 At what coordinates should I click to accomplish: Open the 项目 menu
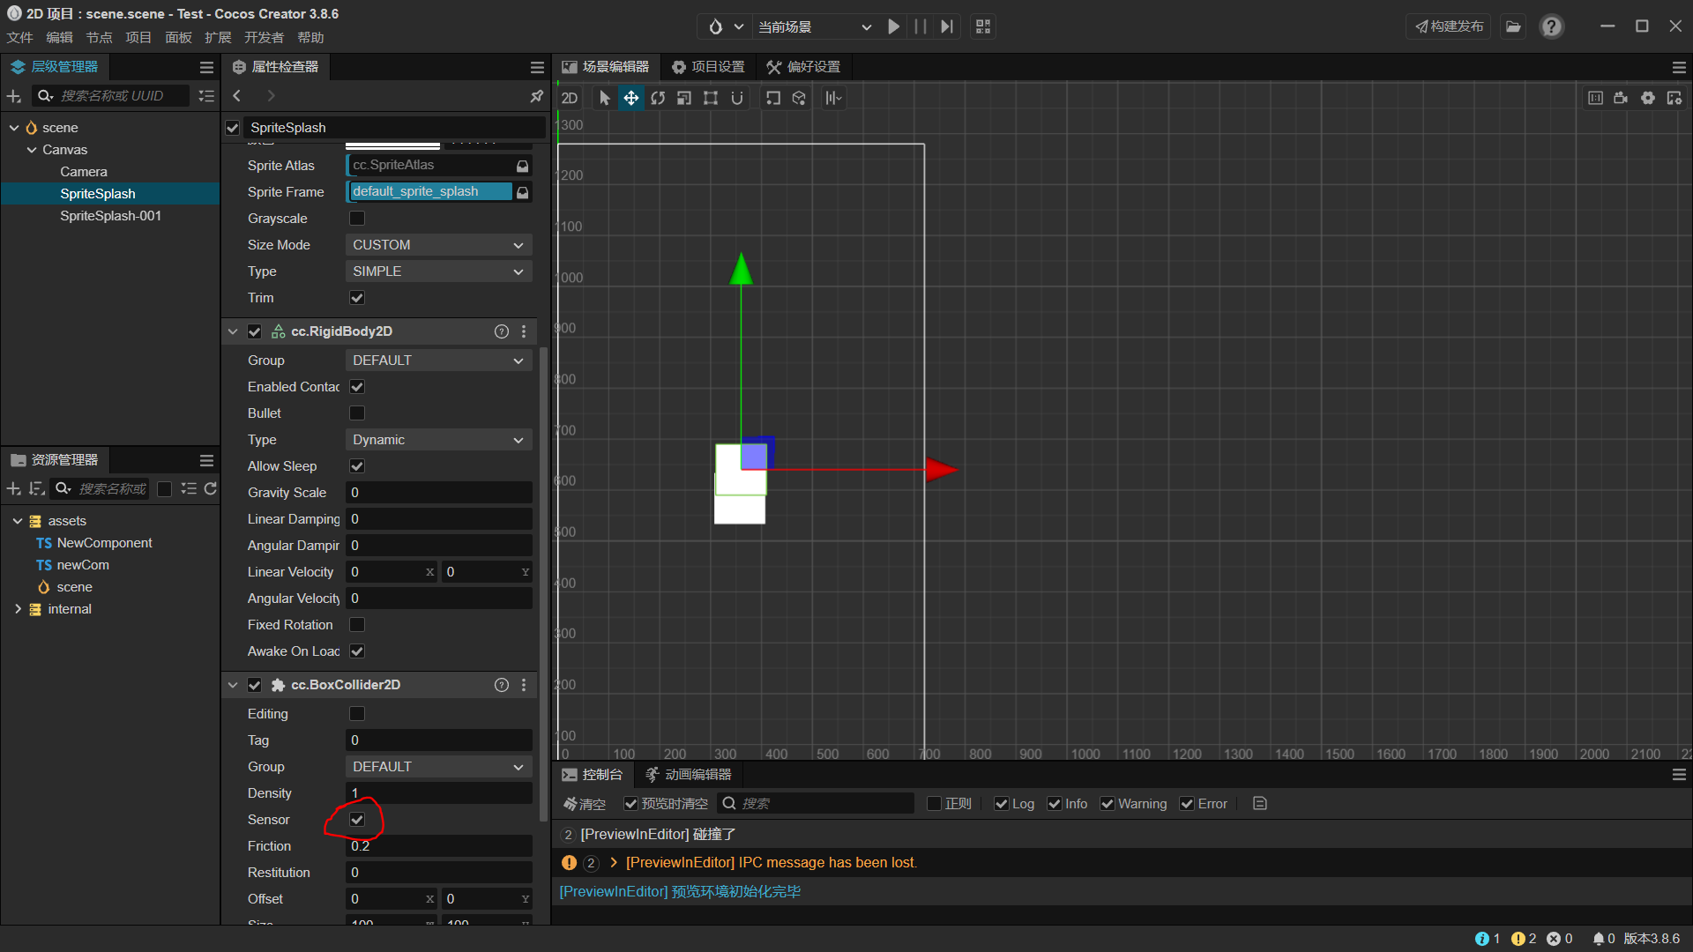coord(138,37)
